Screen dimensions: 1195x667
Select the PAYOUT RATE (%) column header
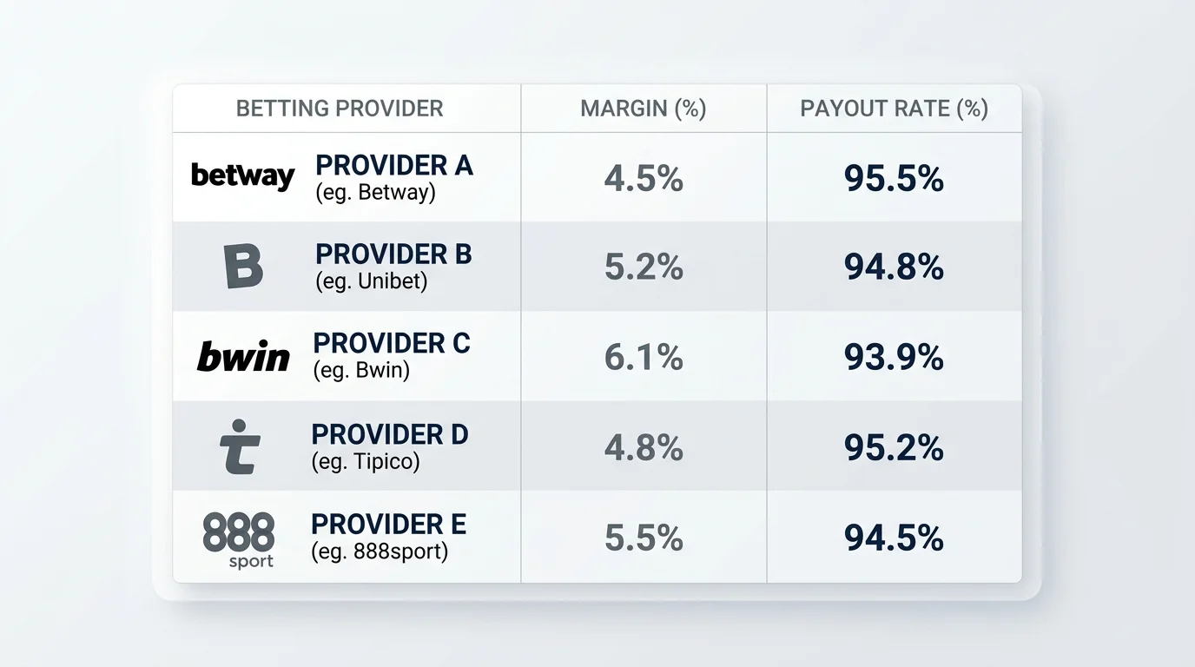(x=895, y=109)
